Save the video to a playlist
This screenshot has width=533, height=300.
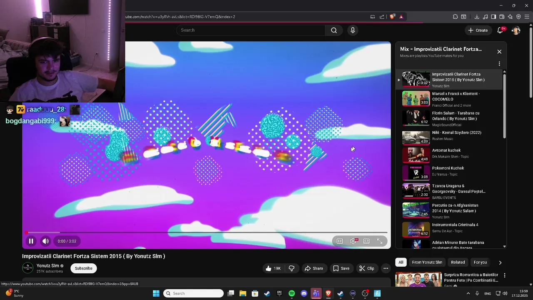[x=341, y=268]
